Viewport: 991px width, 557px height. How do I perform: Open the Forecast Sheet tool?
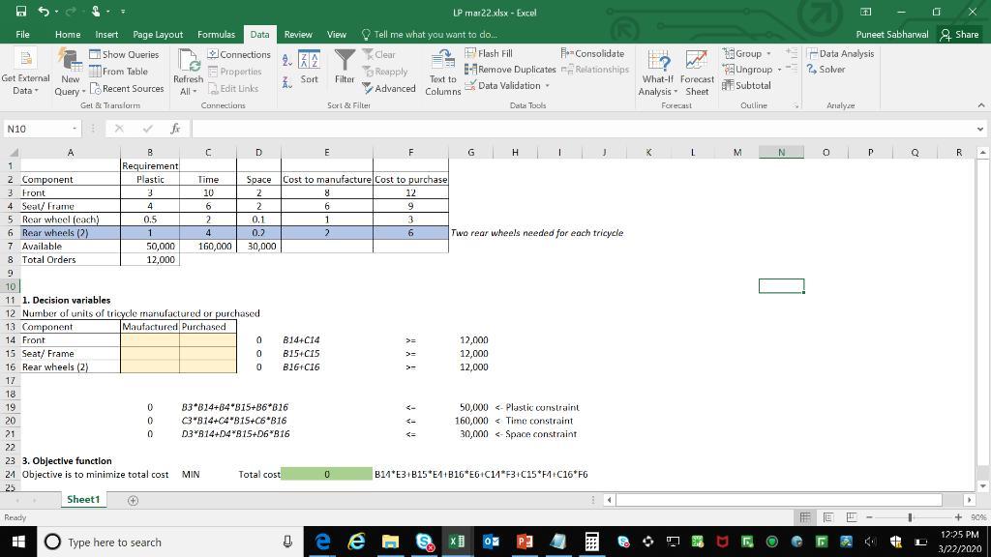697,73
